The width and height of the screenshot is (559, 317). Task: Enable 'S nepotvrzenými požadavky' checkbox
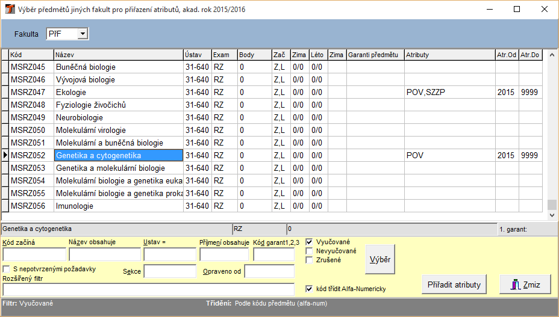[x=7, y=269]
